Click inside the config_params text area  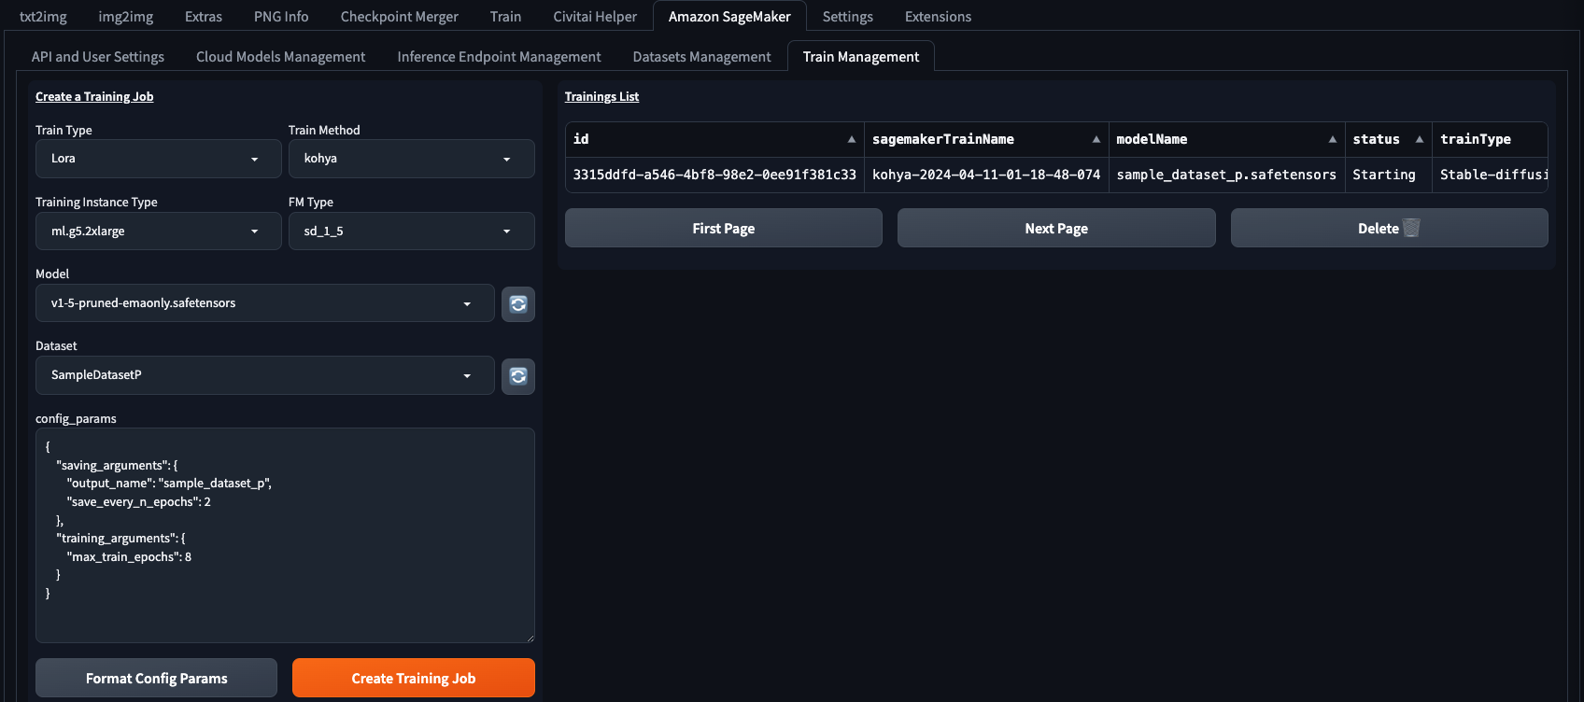285,536
